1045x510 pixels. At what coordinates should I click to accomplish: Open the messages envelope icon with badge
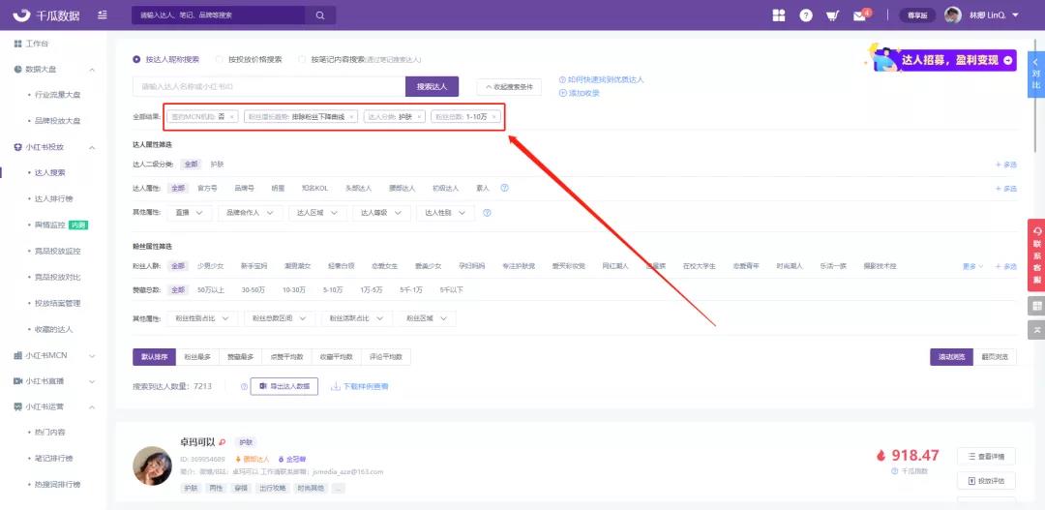pyautogui.click(x=858, y=15)
